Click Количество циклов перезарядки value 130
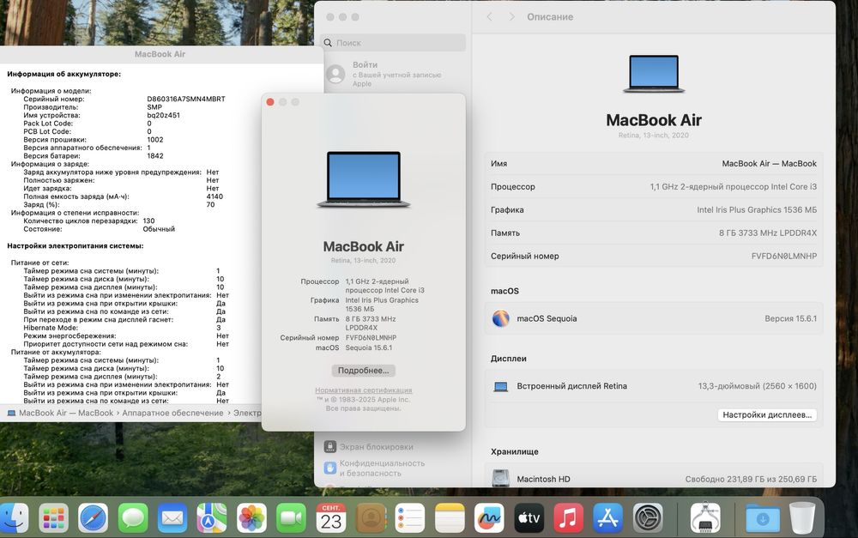 (148, 221)
